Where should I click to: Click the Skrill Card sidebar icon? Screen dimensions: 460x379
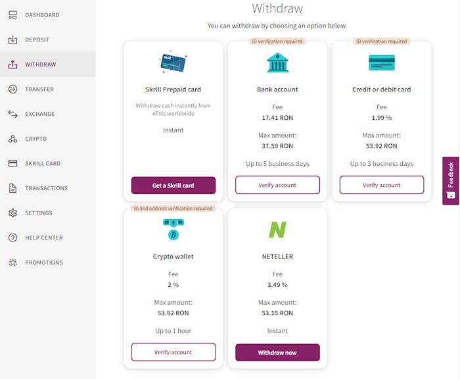12,163
